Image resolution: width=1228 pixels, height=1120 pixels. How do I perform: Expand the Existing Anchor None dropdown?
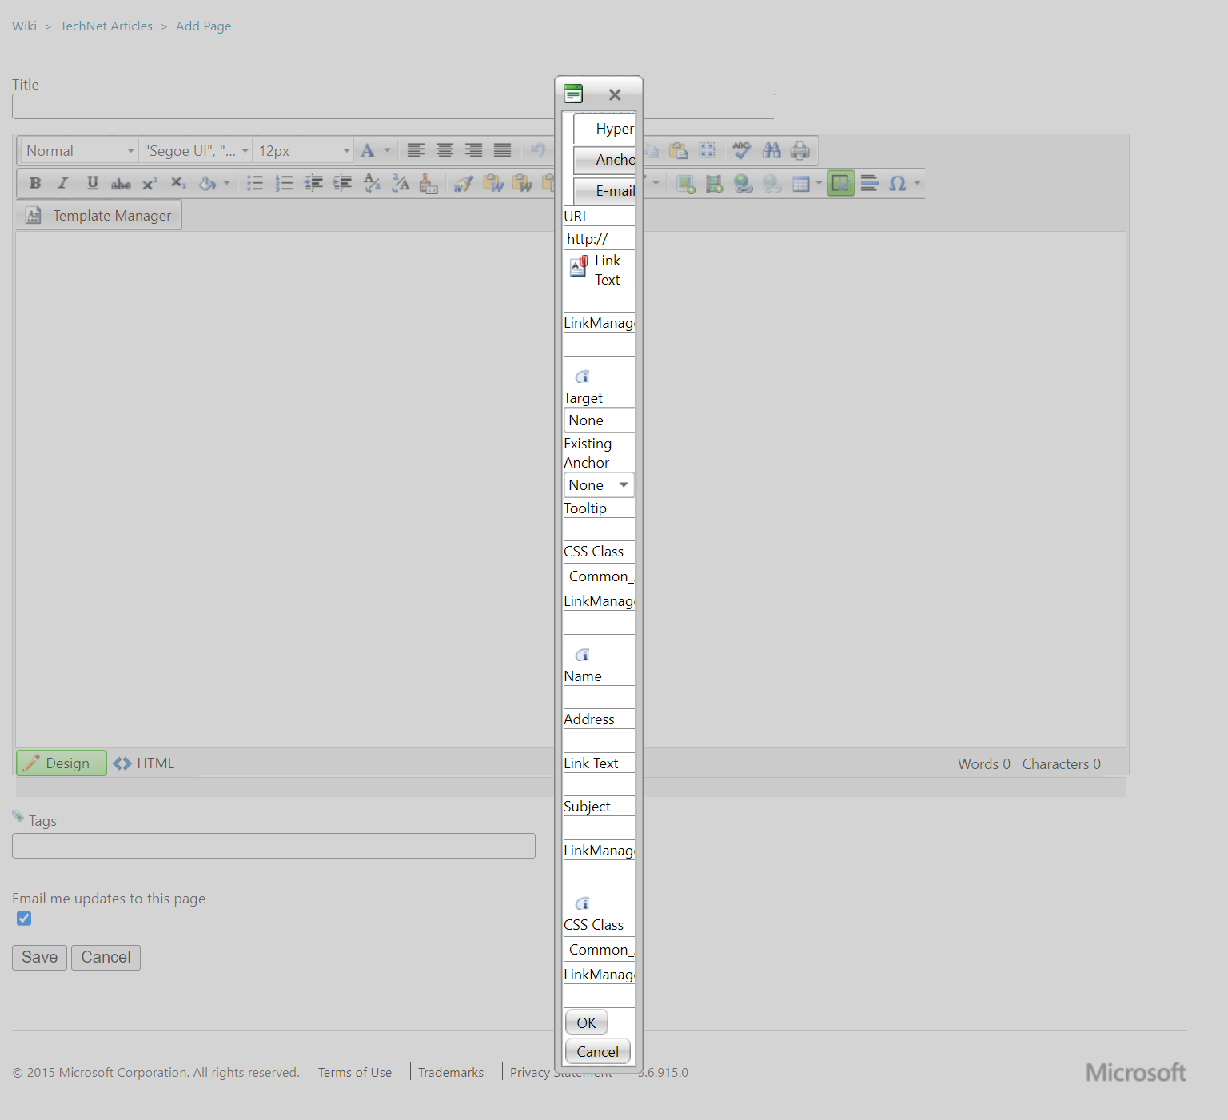(623, 484)
